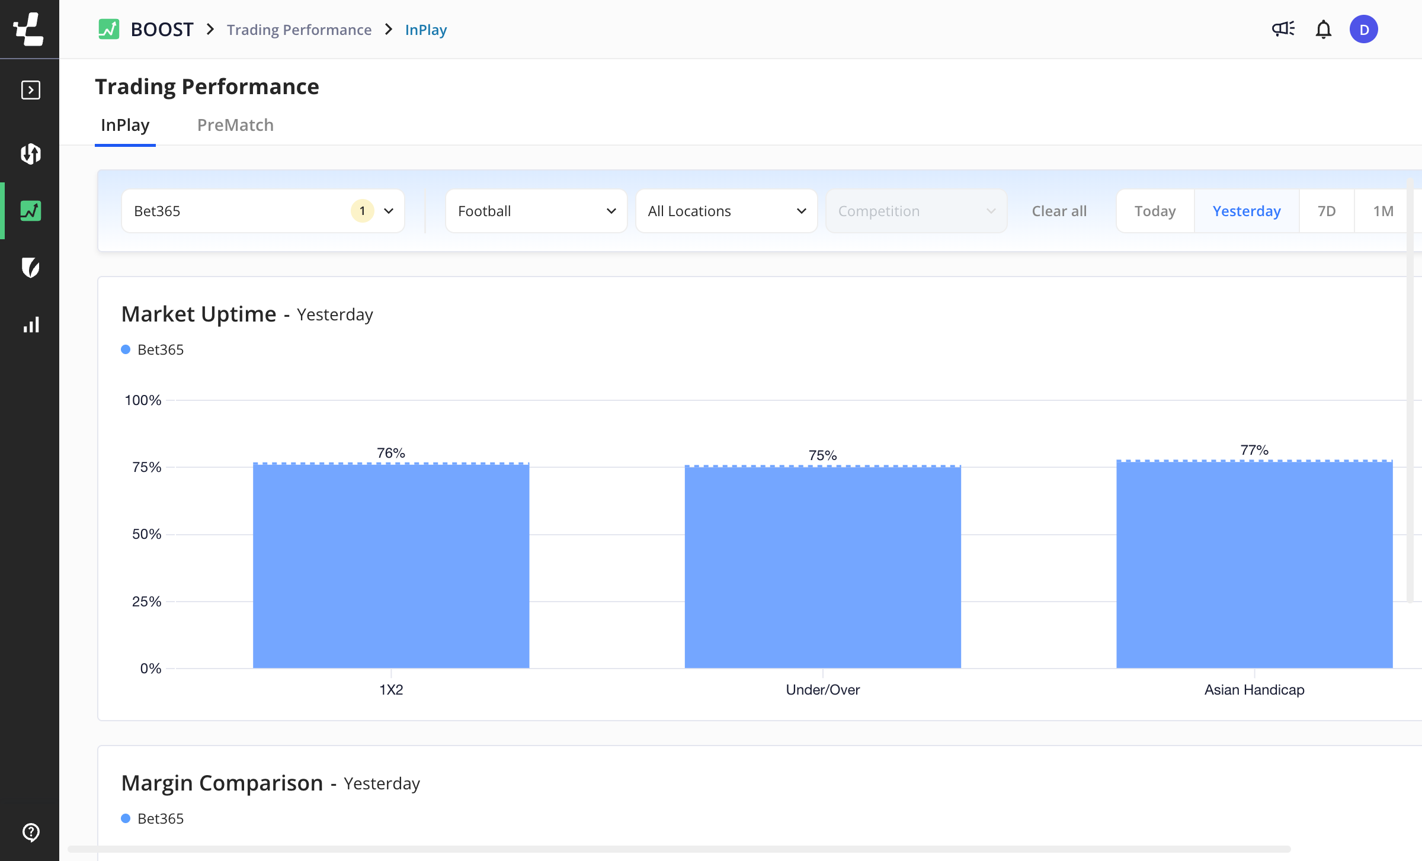
Task: Open the help question mark icon
Action: coord(30,831)
